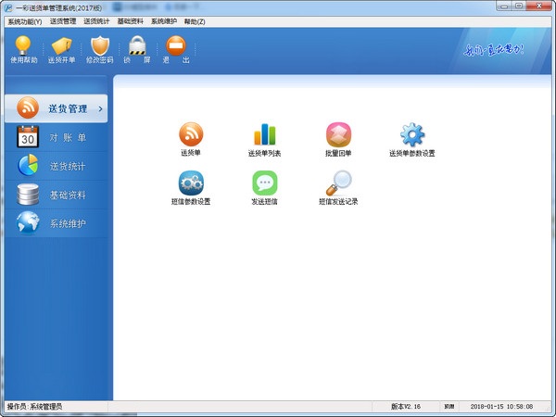Maximize the application window

pyautogui.click(x=519, y=6)
